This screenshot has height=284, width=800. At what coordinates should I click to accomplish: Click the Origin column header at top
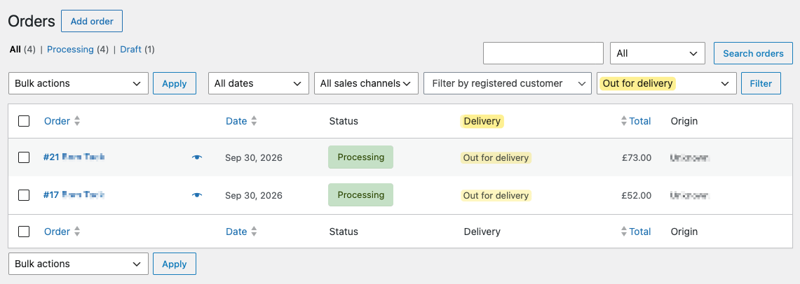coord(684,121)
